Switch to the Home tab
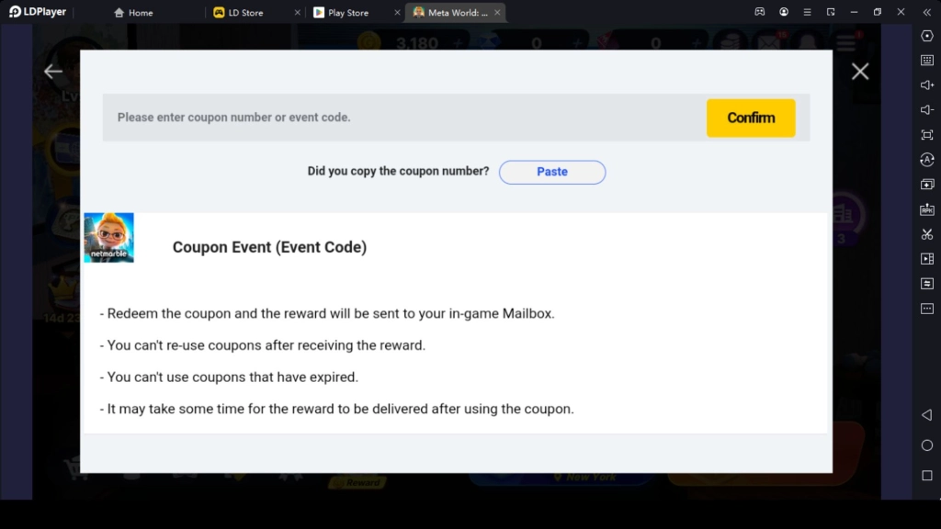The height and width of the screenshot is (529, 941). (133, 12)
